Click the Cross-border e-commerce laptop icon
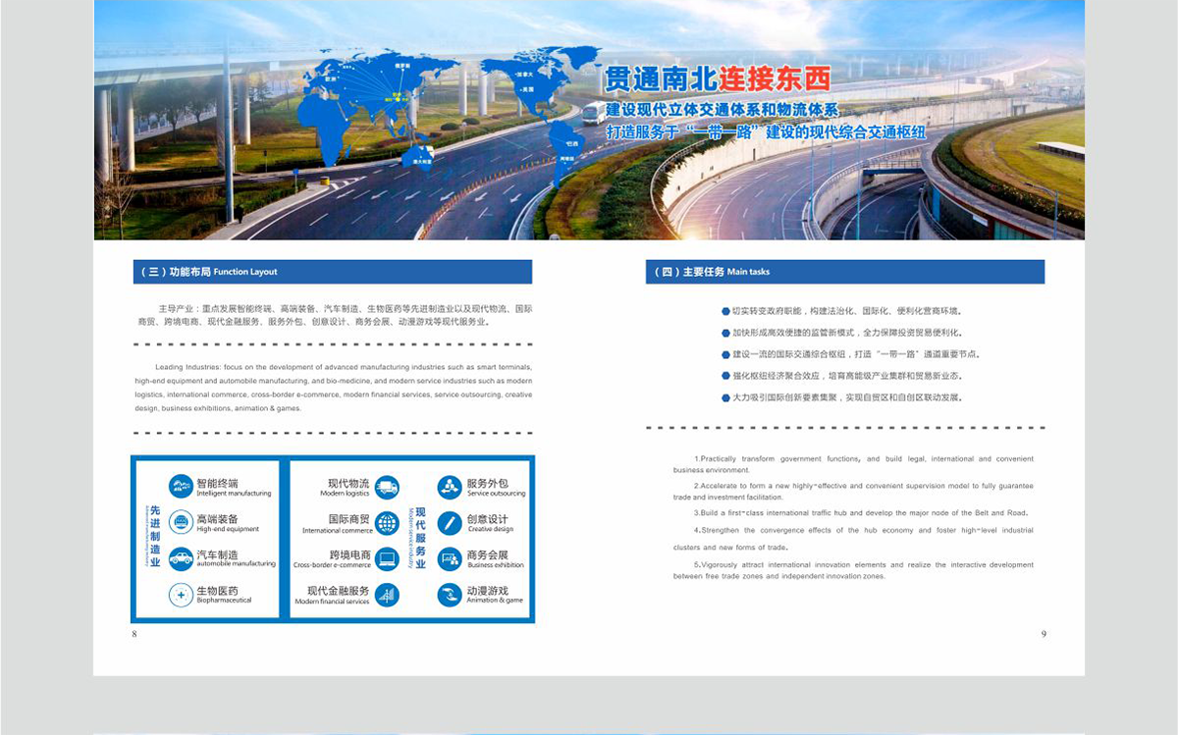This screenshot has width=1178, height=735. pyautogui.click(x=387, y=558)
